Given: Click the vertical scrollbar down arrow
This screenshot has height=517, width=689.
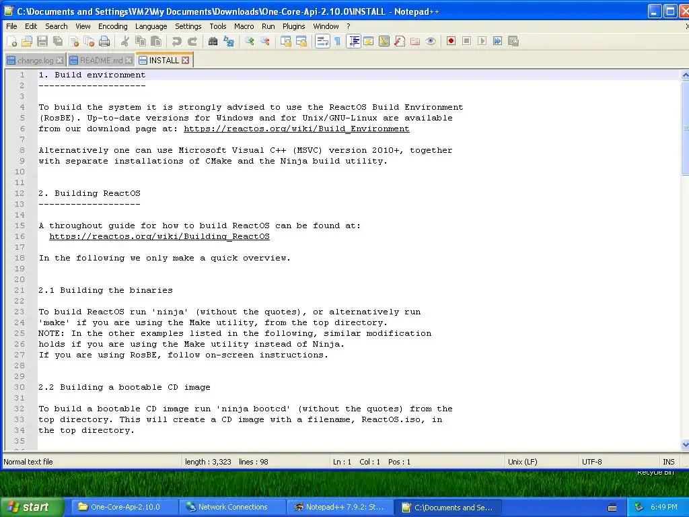Looking at the screenshot, I should [x=685, y=444].
